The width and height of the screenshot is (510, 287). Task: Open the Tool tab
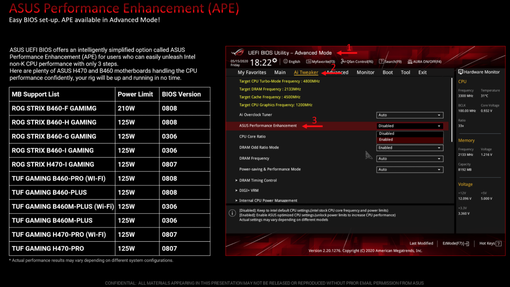coord(405,72)
